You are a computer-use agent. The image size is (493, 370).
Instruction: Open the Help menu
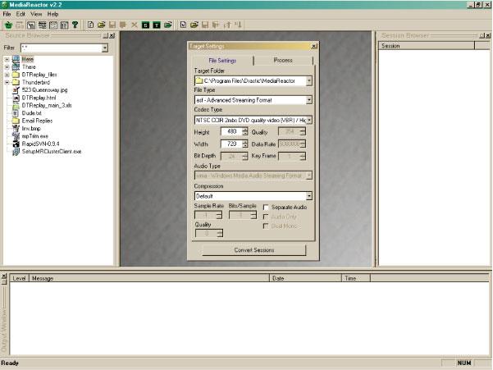[52, 14]
